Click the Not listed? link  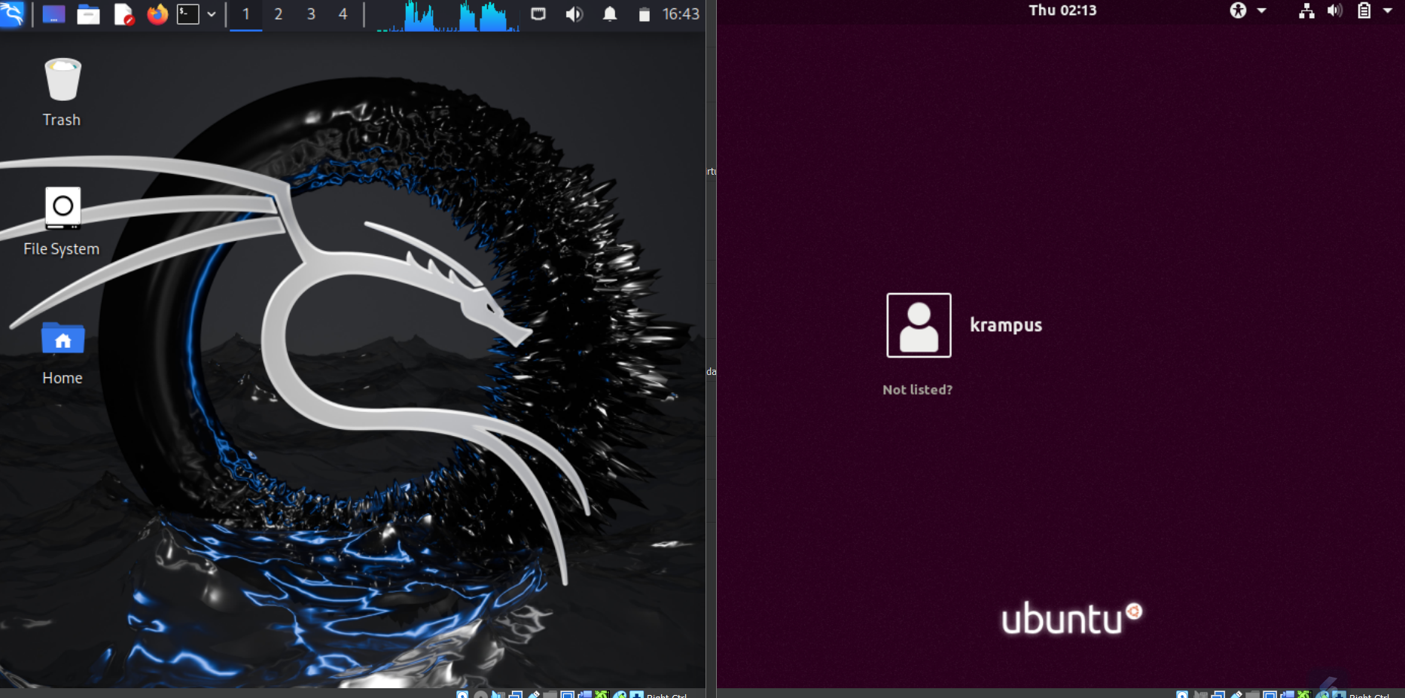click(917, 389)
